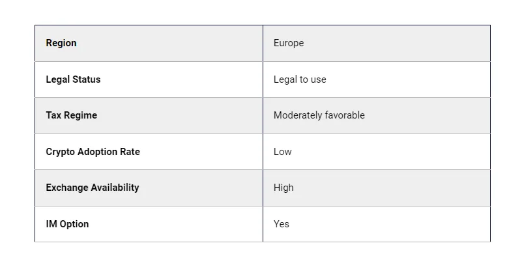Select the "Europe" value cell

289,43
